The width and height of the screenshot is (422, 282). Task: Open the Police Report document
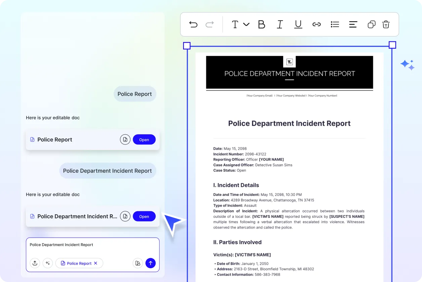144,140
